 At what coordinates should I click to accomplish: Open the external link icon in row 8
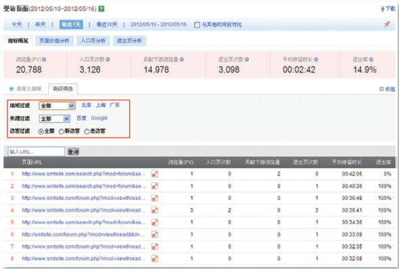[154, 259]
